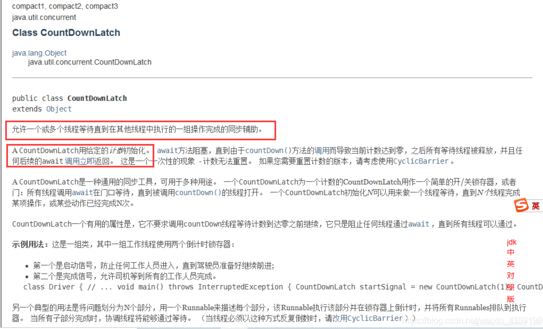Follow the await link before 直到所有线程可以通过
Image resolution: width=543 pixels, height=329 pixels.
[419, 224]
